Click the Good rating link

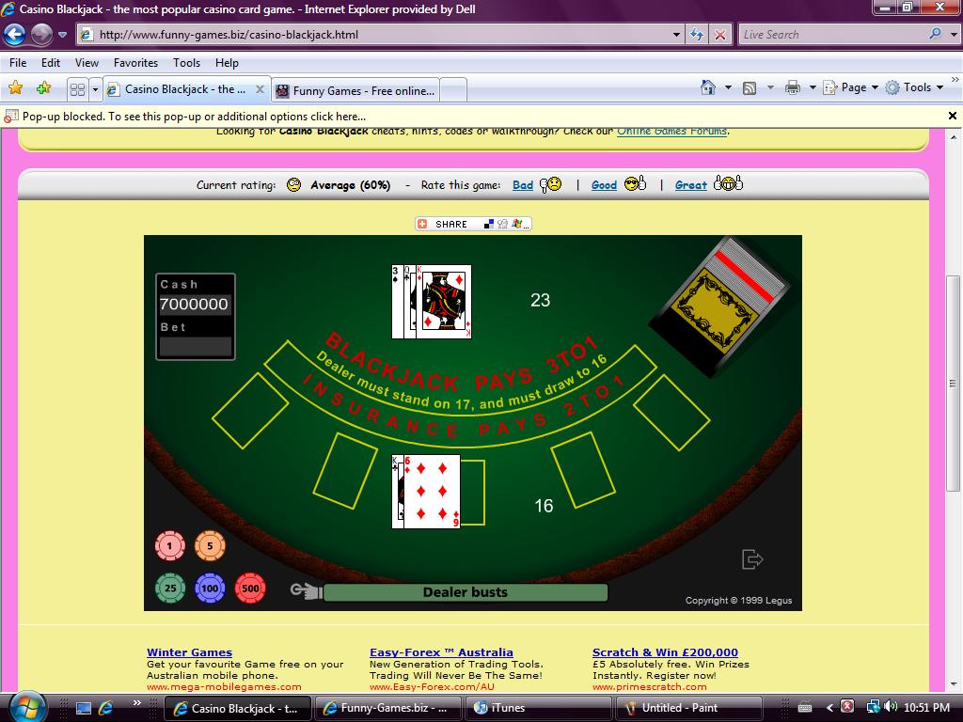coord(604,185)
